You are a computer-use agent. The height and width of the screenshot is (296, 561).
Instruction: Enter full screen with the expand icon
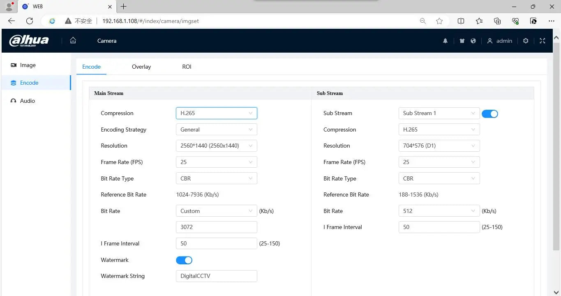click(543, 41)
